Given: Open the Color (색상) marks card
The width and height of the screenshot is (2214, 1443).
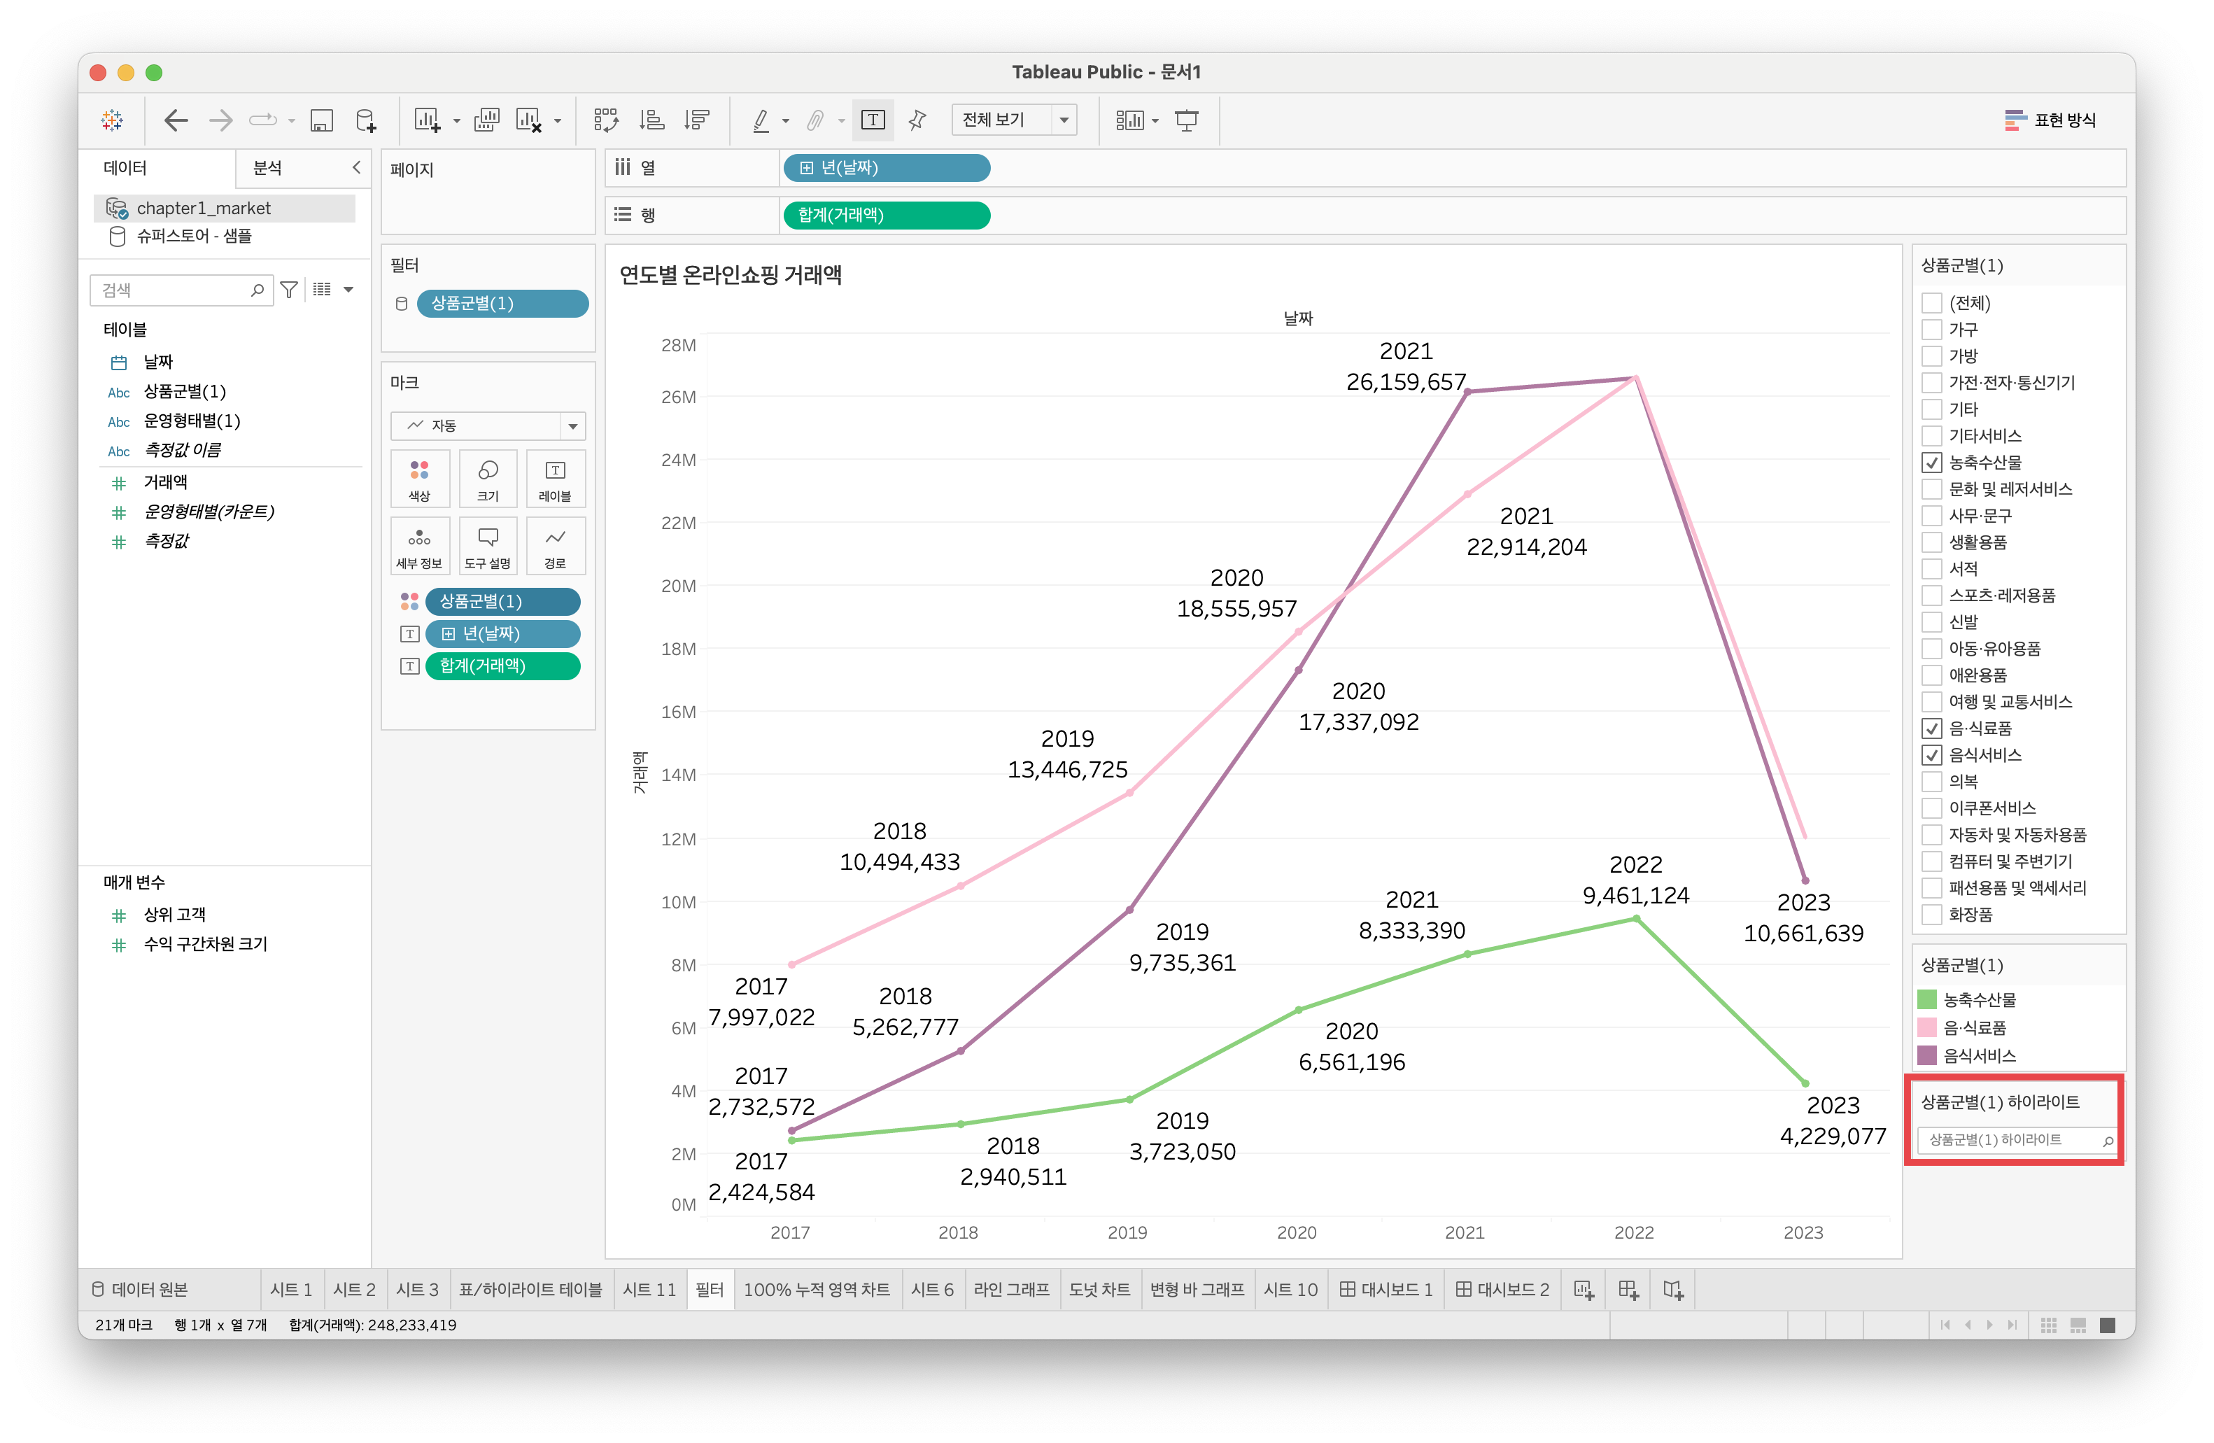Looking at the screenshot, I should (420, 478).
